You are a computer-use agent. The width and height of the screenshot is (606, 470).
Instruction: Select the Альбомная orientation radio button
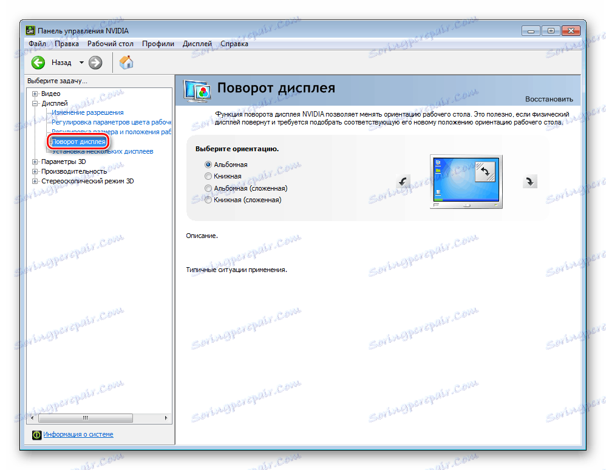[x=208, y=165]
